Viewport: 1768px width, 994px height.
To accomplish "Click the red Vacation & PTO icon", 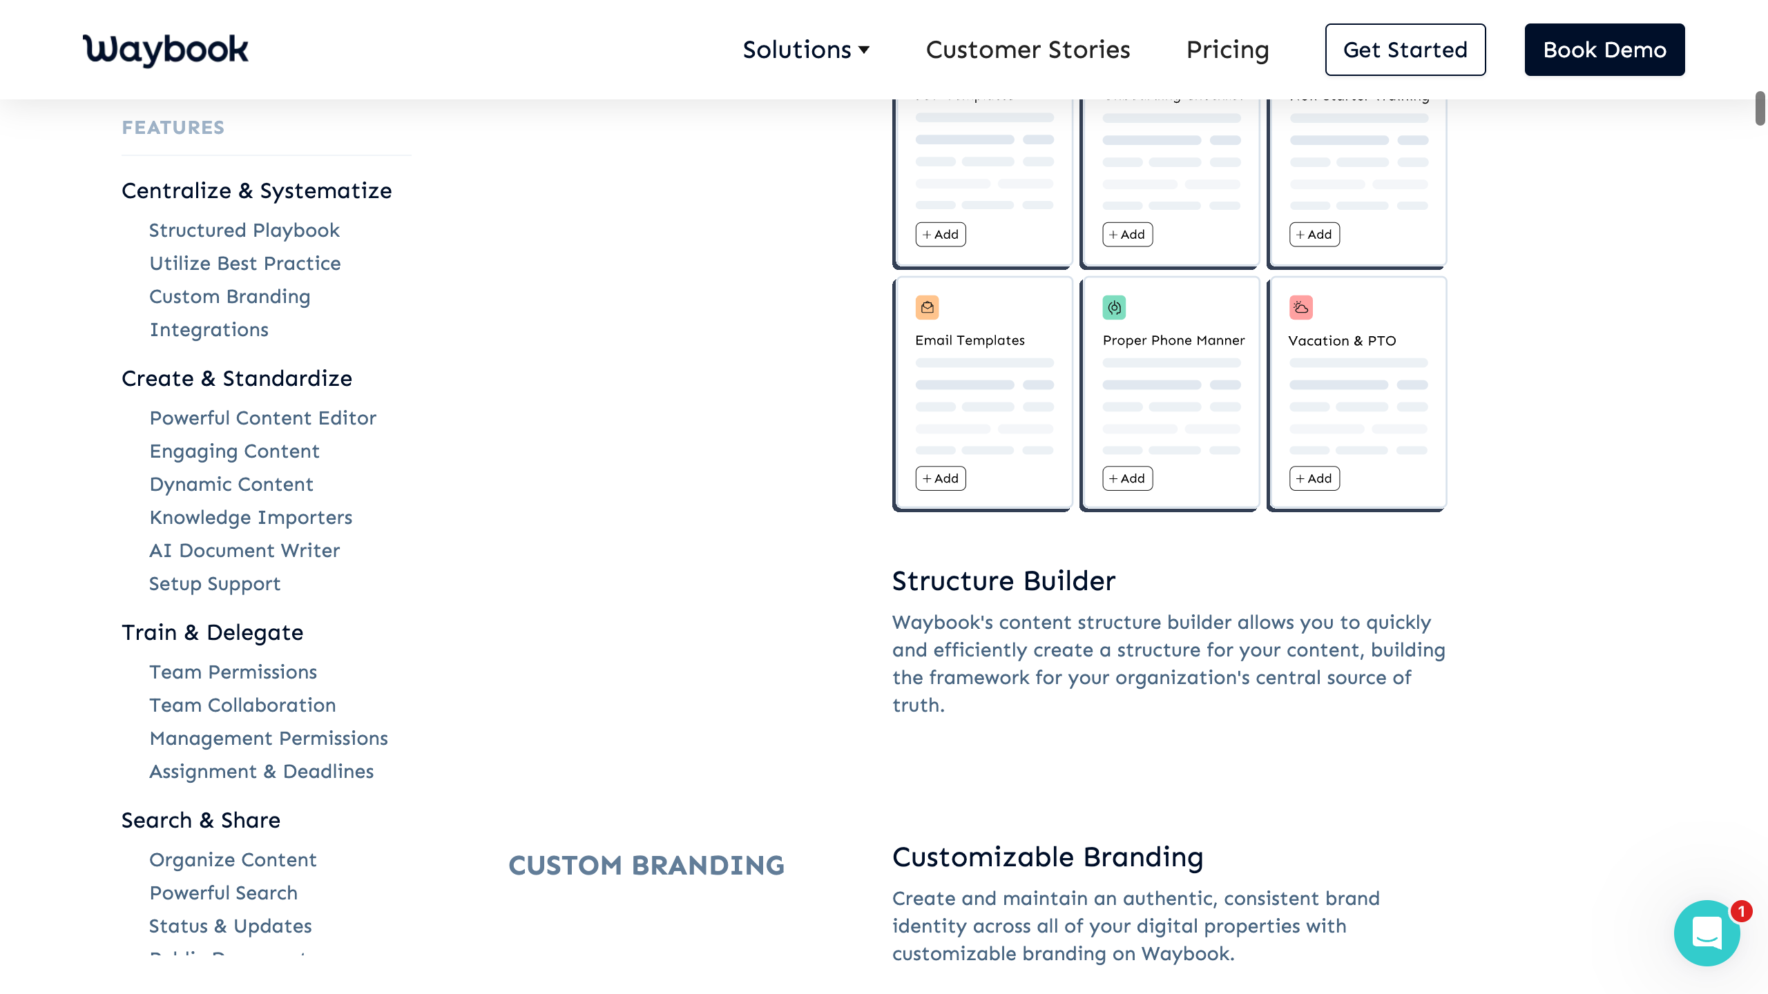I will pos(1300,307).
